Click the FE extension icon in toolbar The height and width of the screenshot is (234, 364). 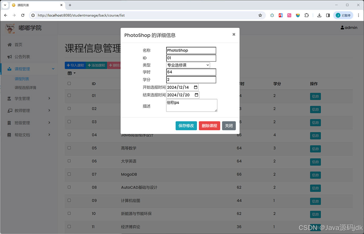(x=281, y=15)
